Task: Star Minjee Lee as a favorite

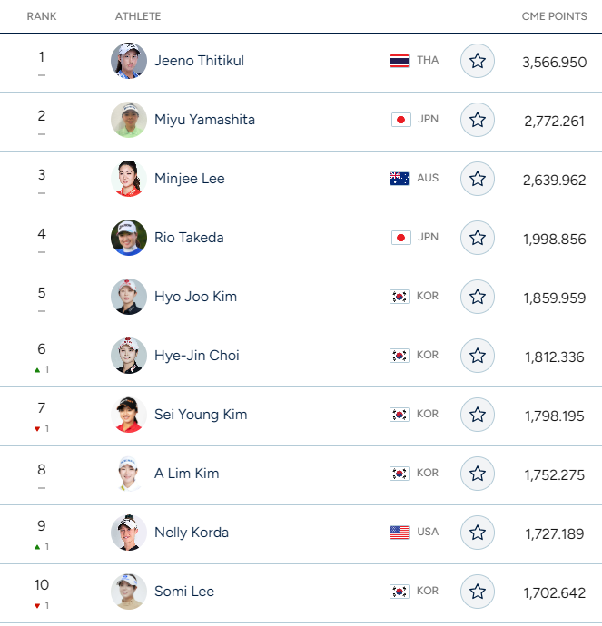Action: coord(478,180)
